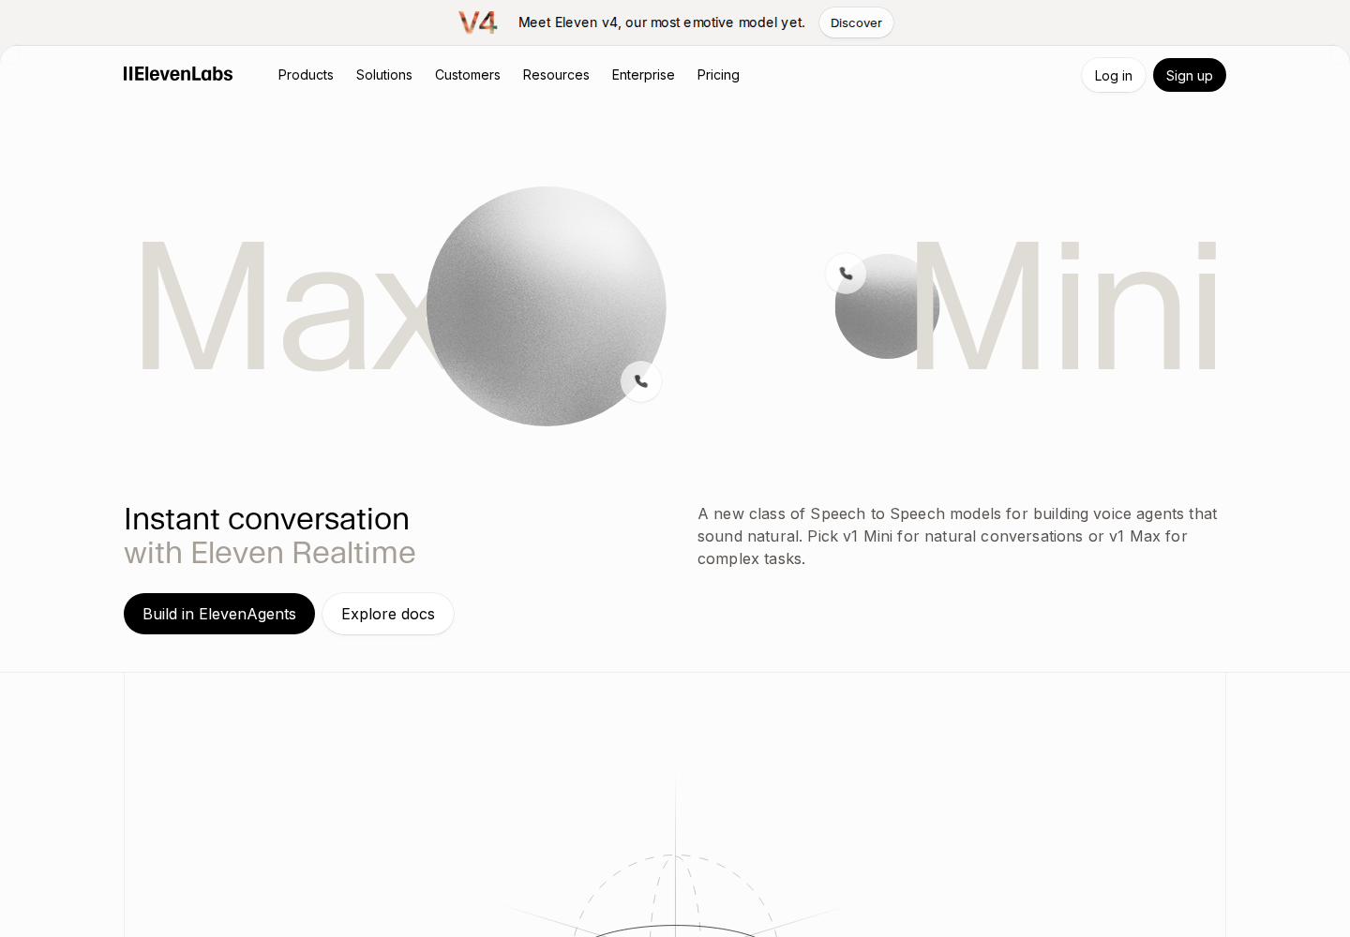
Task: Open the Pricing page
Action: pyautogui.click(x=718, y=75)
